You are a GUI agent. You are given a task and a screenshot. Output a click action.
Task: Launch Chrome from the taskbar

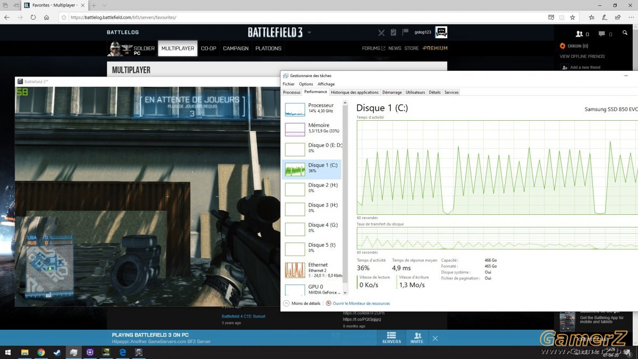pyautogui.click(x=41, y=352)
